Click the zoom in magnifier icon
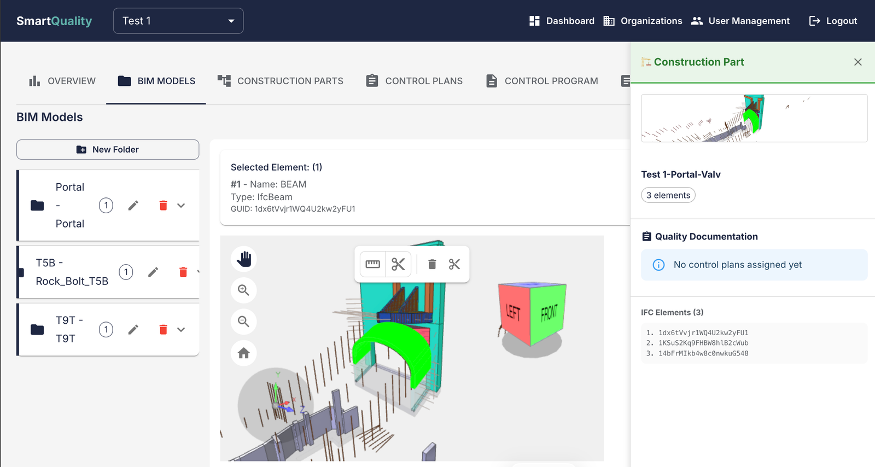This screenshot has height=467, width=875. 244,290
